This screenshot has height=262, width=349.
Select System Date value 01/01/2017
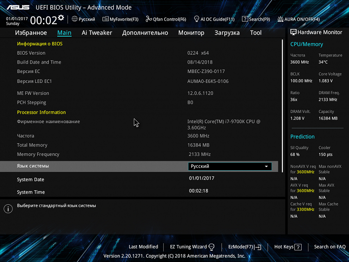pos(202,178)
